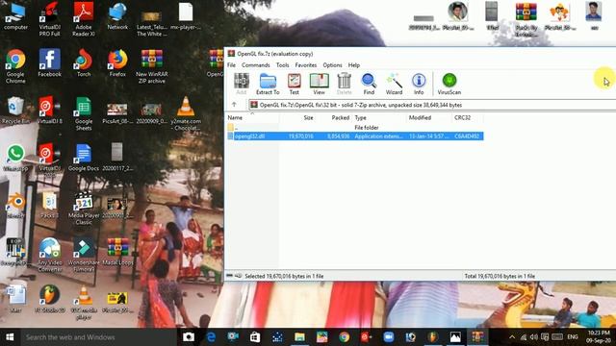
Task: Open Microsoft Store from the taskbar
Action: (255, 337)
